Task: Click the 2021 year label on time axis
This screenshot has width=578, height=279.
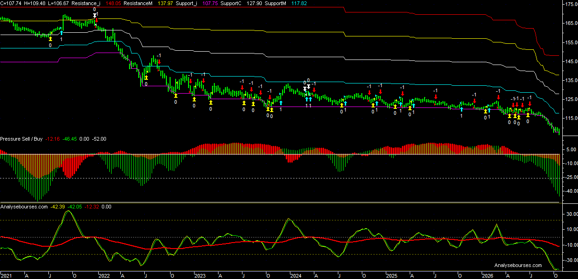Action: (7, 276)
